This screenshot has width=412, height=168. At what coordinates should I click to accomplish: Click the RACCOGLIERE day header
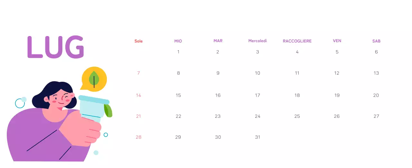pyautogui.click(x=297, y=41)
